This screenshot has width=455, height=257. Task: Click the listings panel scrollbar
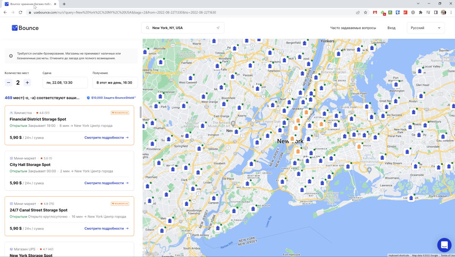[140, 112]
